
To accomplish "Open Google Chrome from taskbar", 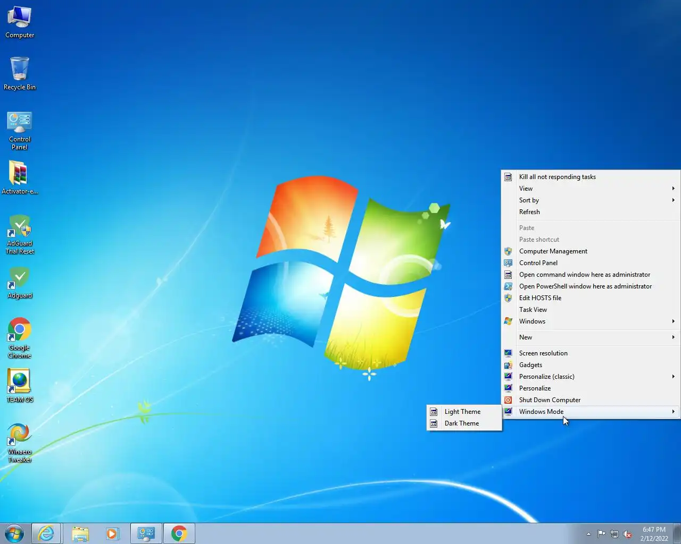I will click(x=179, y=533).
